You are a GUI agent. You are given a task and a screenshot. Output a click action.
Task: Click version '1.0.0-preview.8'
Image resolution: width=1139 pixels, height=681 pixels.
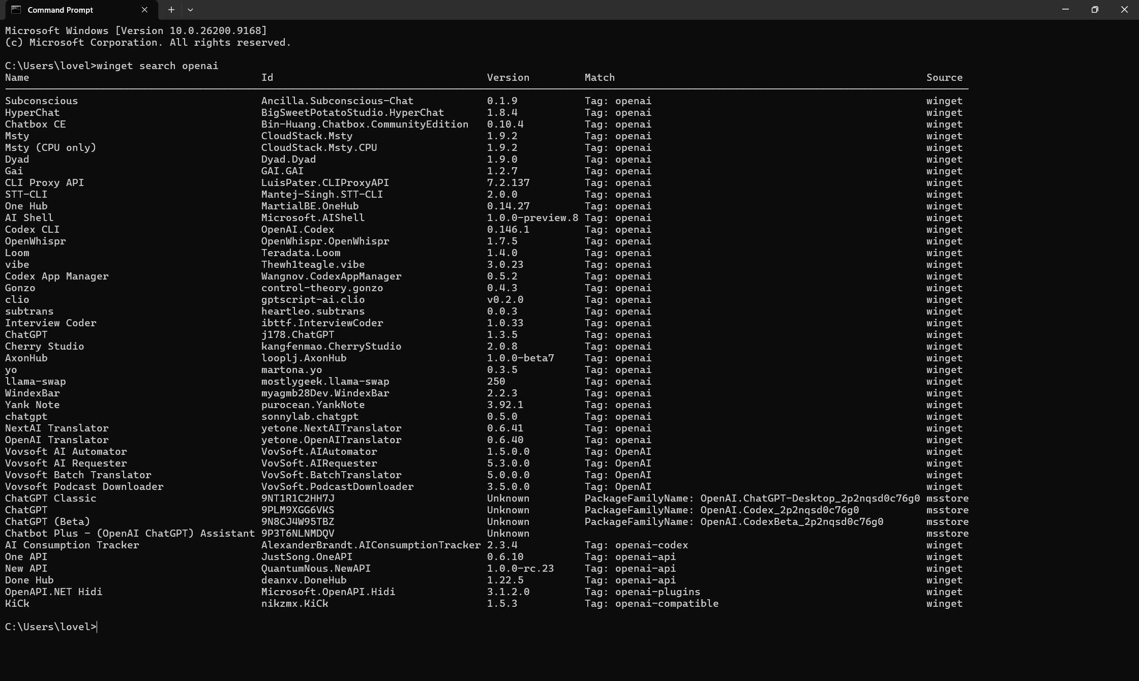click(x=533, y=218)
